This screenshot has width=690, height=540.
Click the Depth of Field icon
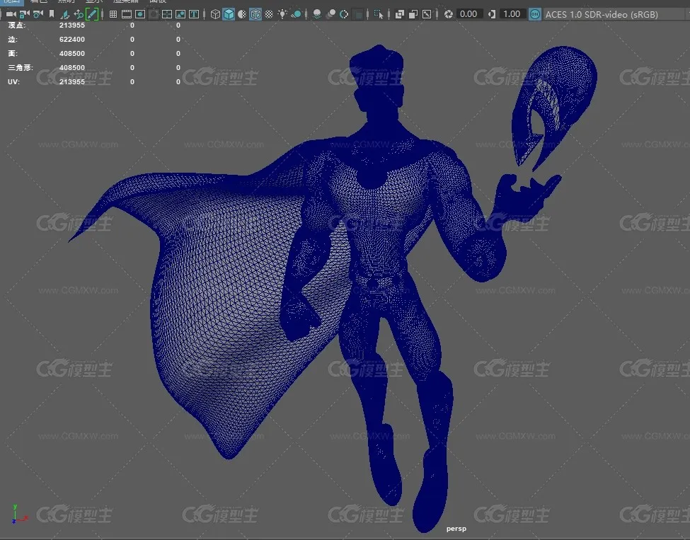pos(358,14)
